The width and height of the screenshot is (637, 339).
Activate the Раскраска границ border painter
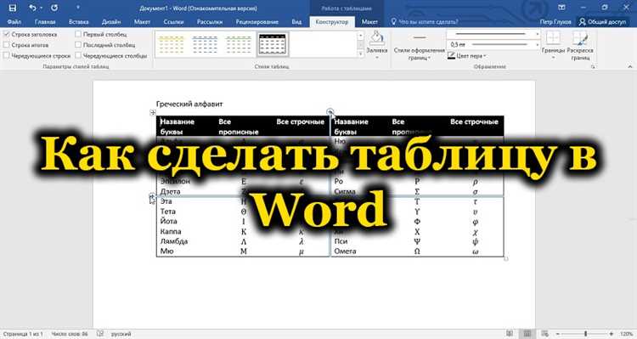click(x=580, y=46)
